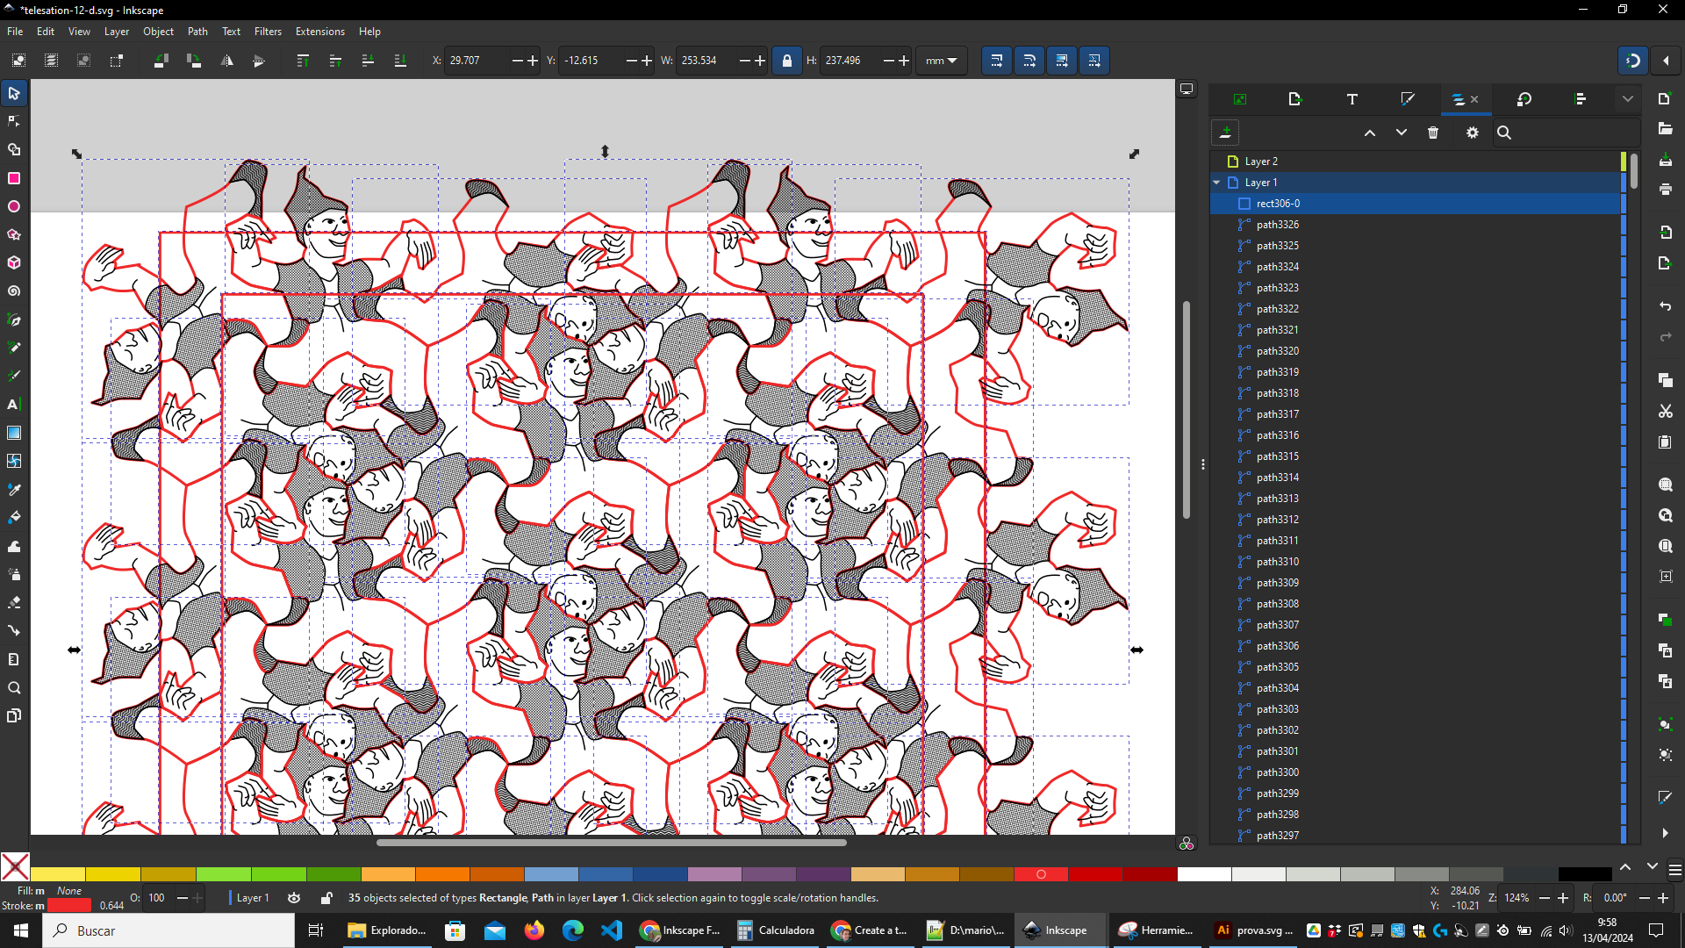Open the snapping options popover arrow
This screenshot has width=1685, height=948.
pos(1666,61)
